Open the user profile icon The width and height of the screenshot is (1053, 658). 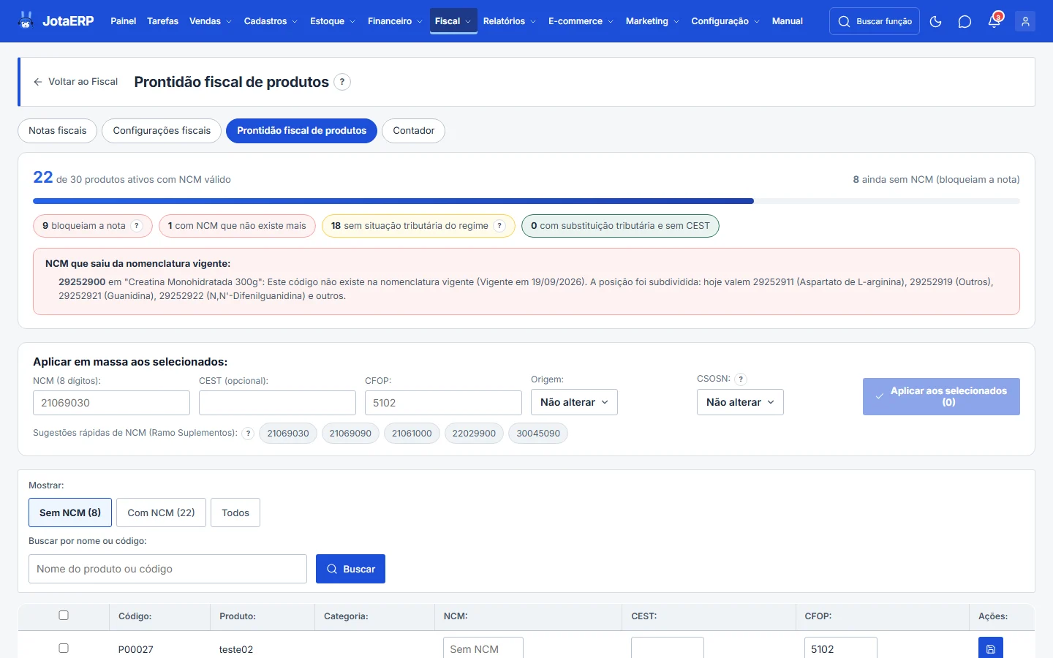1025,21
